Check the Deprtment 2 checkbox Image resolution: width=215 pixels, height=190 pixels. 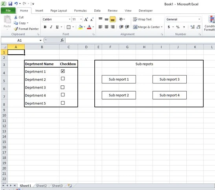pyautogui.click(x=62, y=78)
